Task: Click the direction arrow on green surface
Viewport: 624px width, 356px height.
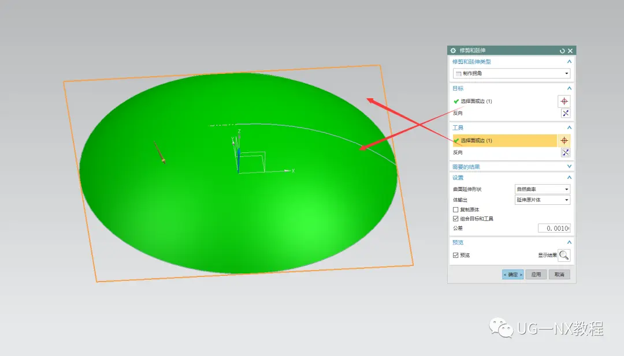Action: pyautogui.click(x=159, y=152)
